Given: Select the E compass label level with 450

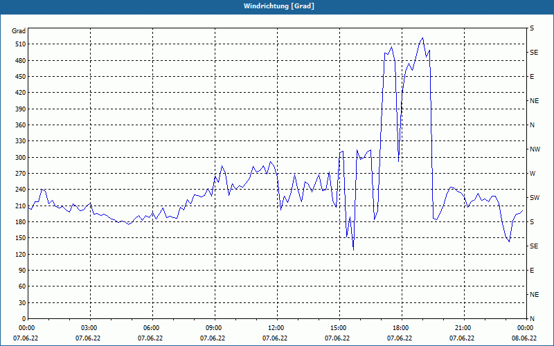Looking at the screenshot, I should coord(532,77).
